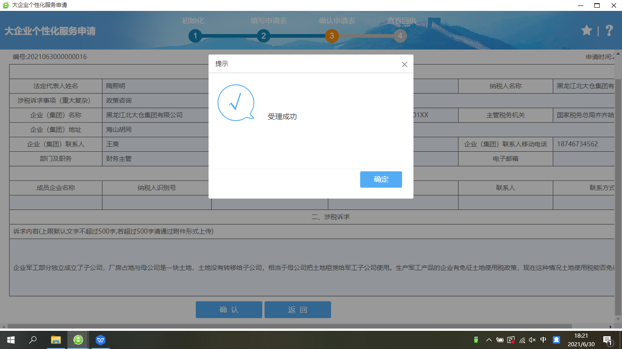
Task: Click step 1 初始化 circle
Action: tap(195, 36)
